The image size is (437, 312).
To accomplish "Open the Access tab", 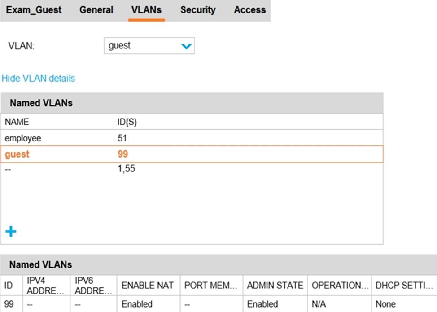I will tap(249, 10).
